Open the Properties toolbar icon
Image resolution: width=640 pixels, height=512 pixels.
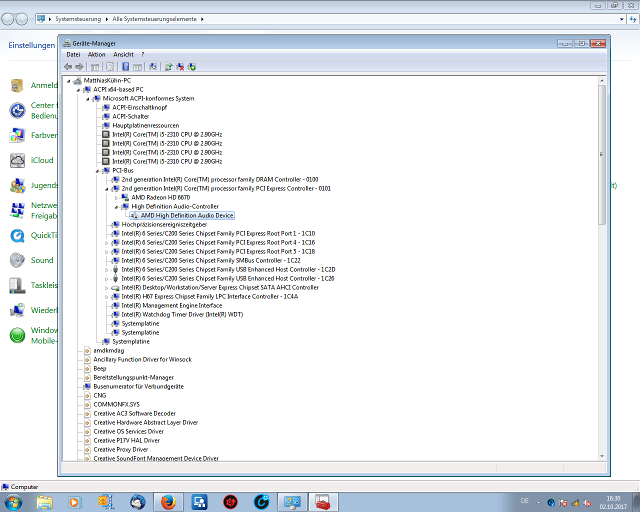pyautogui.click(x=110, y=66)
